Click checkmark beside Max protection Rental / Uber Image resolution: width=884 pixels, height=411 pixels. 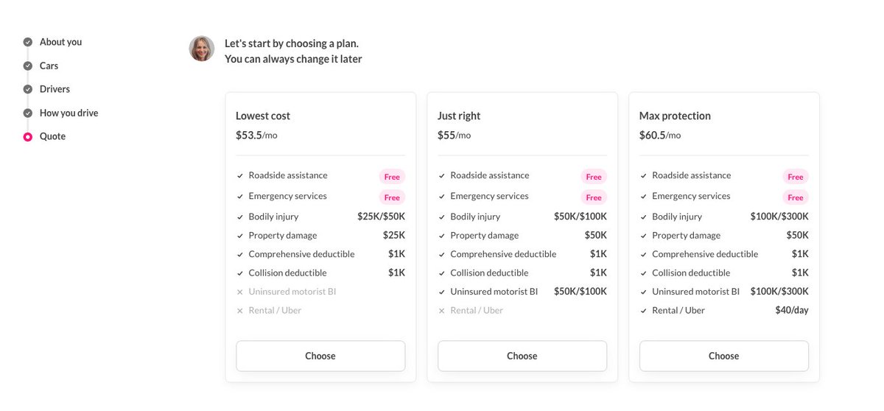[644, 311]
